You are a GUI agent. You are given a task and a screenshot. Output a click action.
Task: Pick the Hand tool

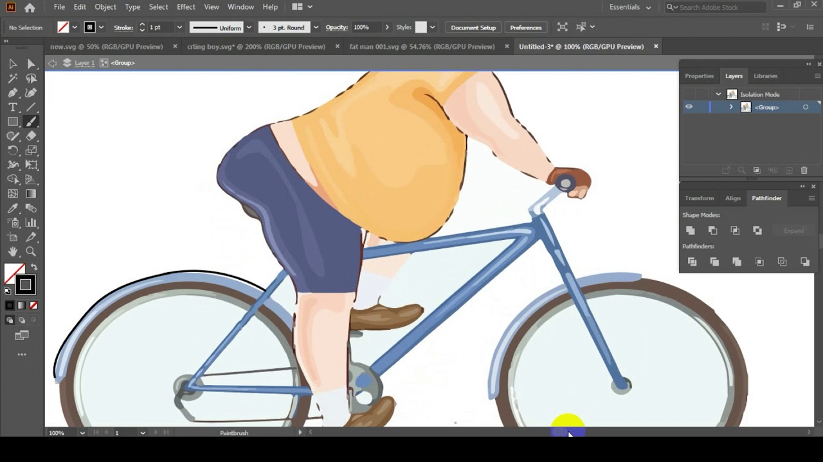(12, 252)
